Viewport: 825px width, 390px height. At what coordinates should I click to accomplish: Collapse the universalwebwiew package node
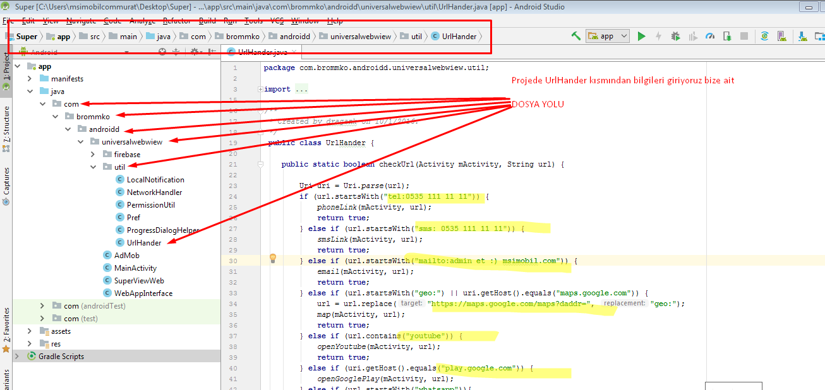point(80,142)
